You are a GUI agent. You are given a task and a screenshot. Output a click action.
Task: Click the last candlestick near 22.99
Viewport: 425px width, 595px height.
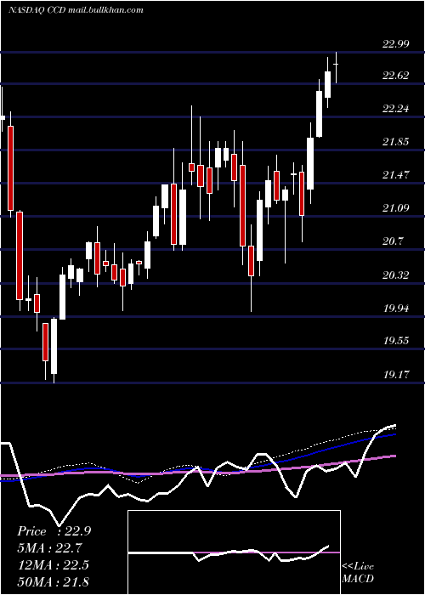(x=336, y=67)
